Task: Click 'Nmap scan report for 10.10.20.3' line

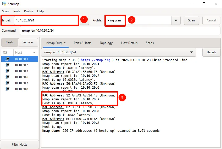Action: 71,123
